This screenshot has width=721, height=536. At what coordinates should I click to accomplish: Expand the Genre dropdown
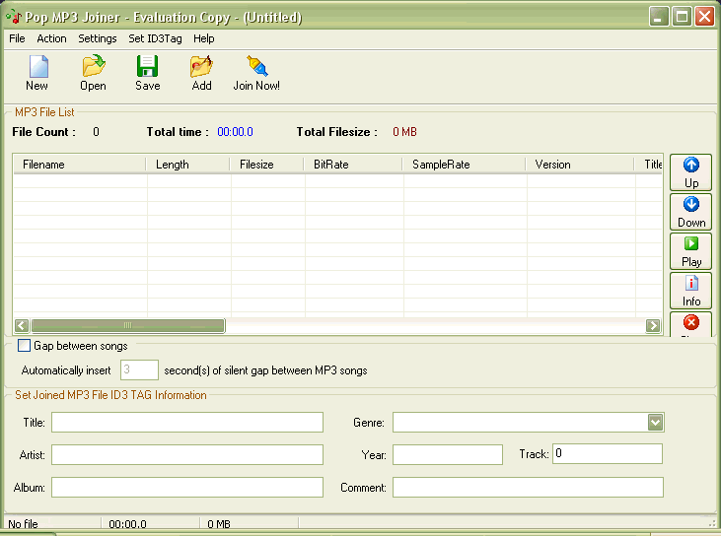655,422
